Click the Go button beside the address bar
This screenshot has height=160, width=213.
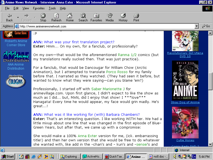click(206, 26)
